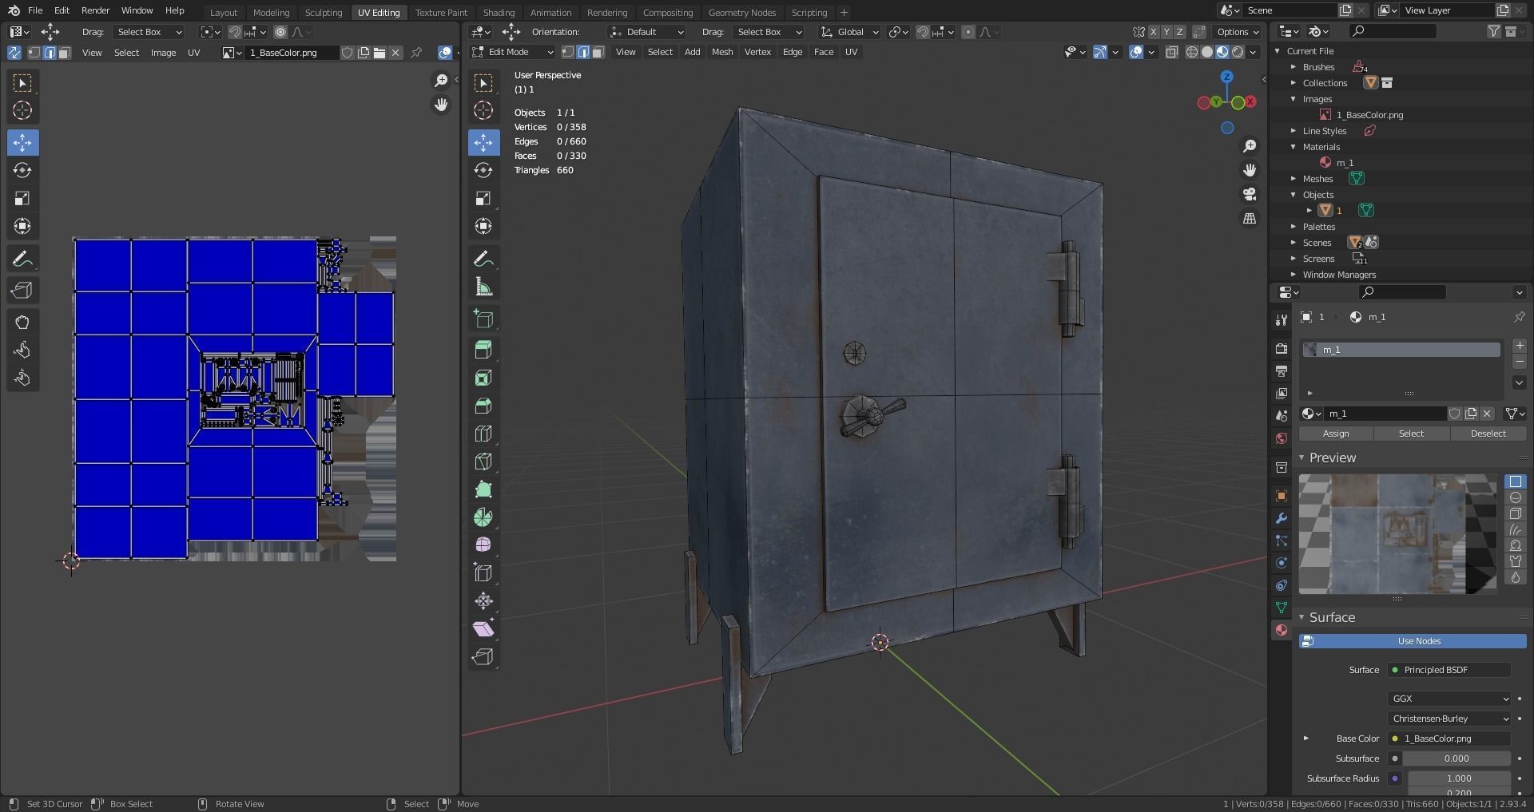
Task: Open the Edit Mode dropdown
Action: (512, 52)
